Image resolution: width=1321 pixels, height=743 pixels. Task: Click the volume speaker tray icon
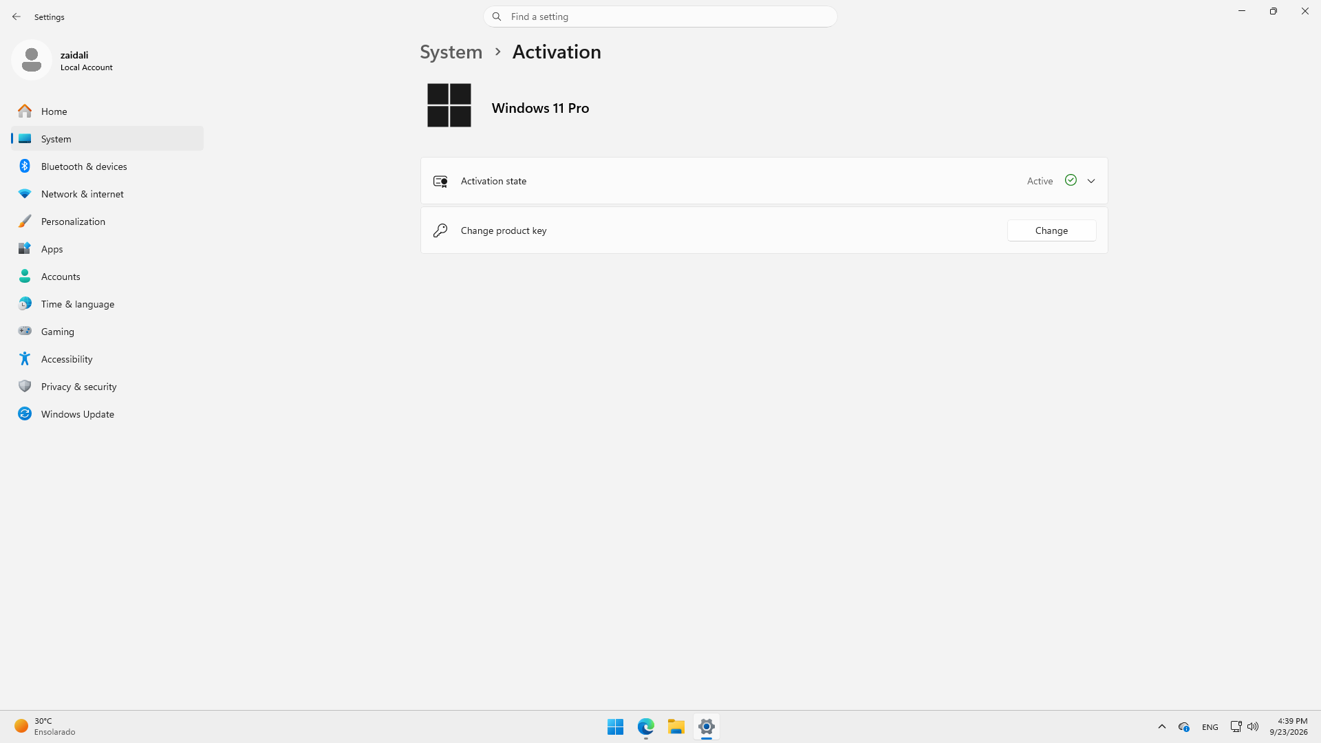tap(1253, 726)
